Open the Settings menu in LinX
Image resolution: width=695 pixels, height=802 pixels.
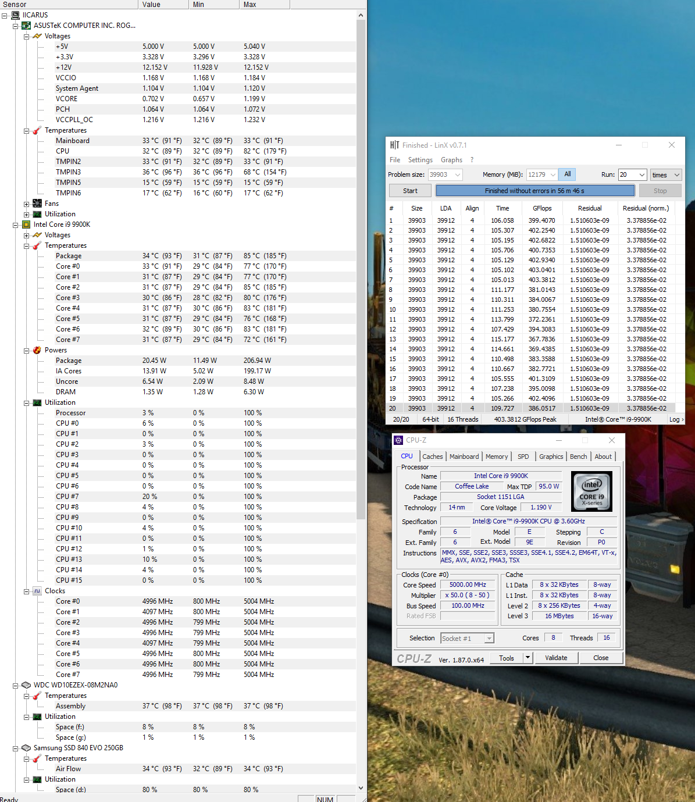click(x=420, y=160)
